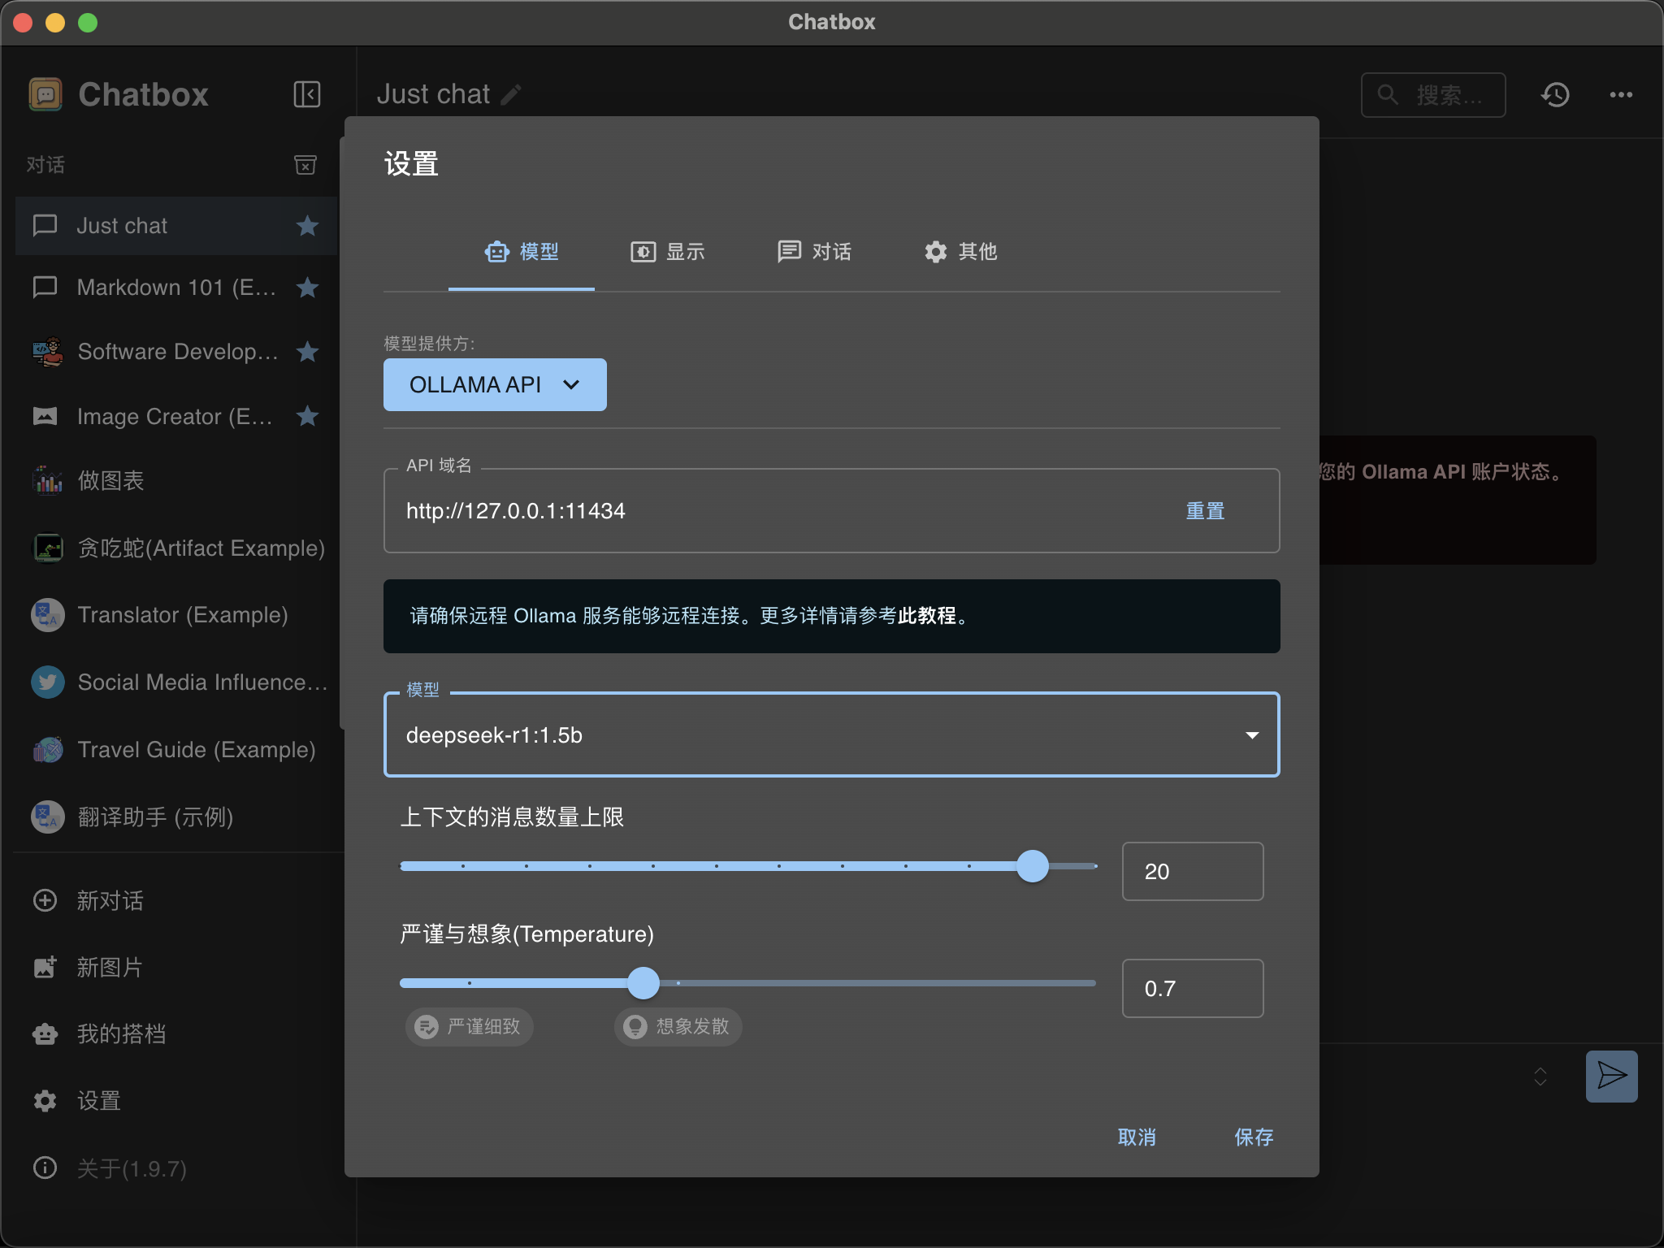Click the Travel Guide globe icon
1664x1248 pixels.
pos(47,749)
